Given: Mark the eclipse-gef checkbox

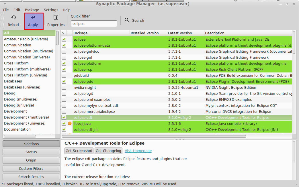Looking at the screenshot, I should (64, 57).
